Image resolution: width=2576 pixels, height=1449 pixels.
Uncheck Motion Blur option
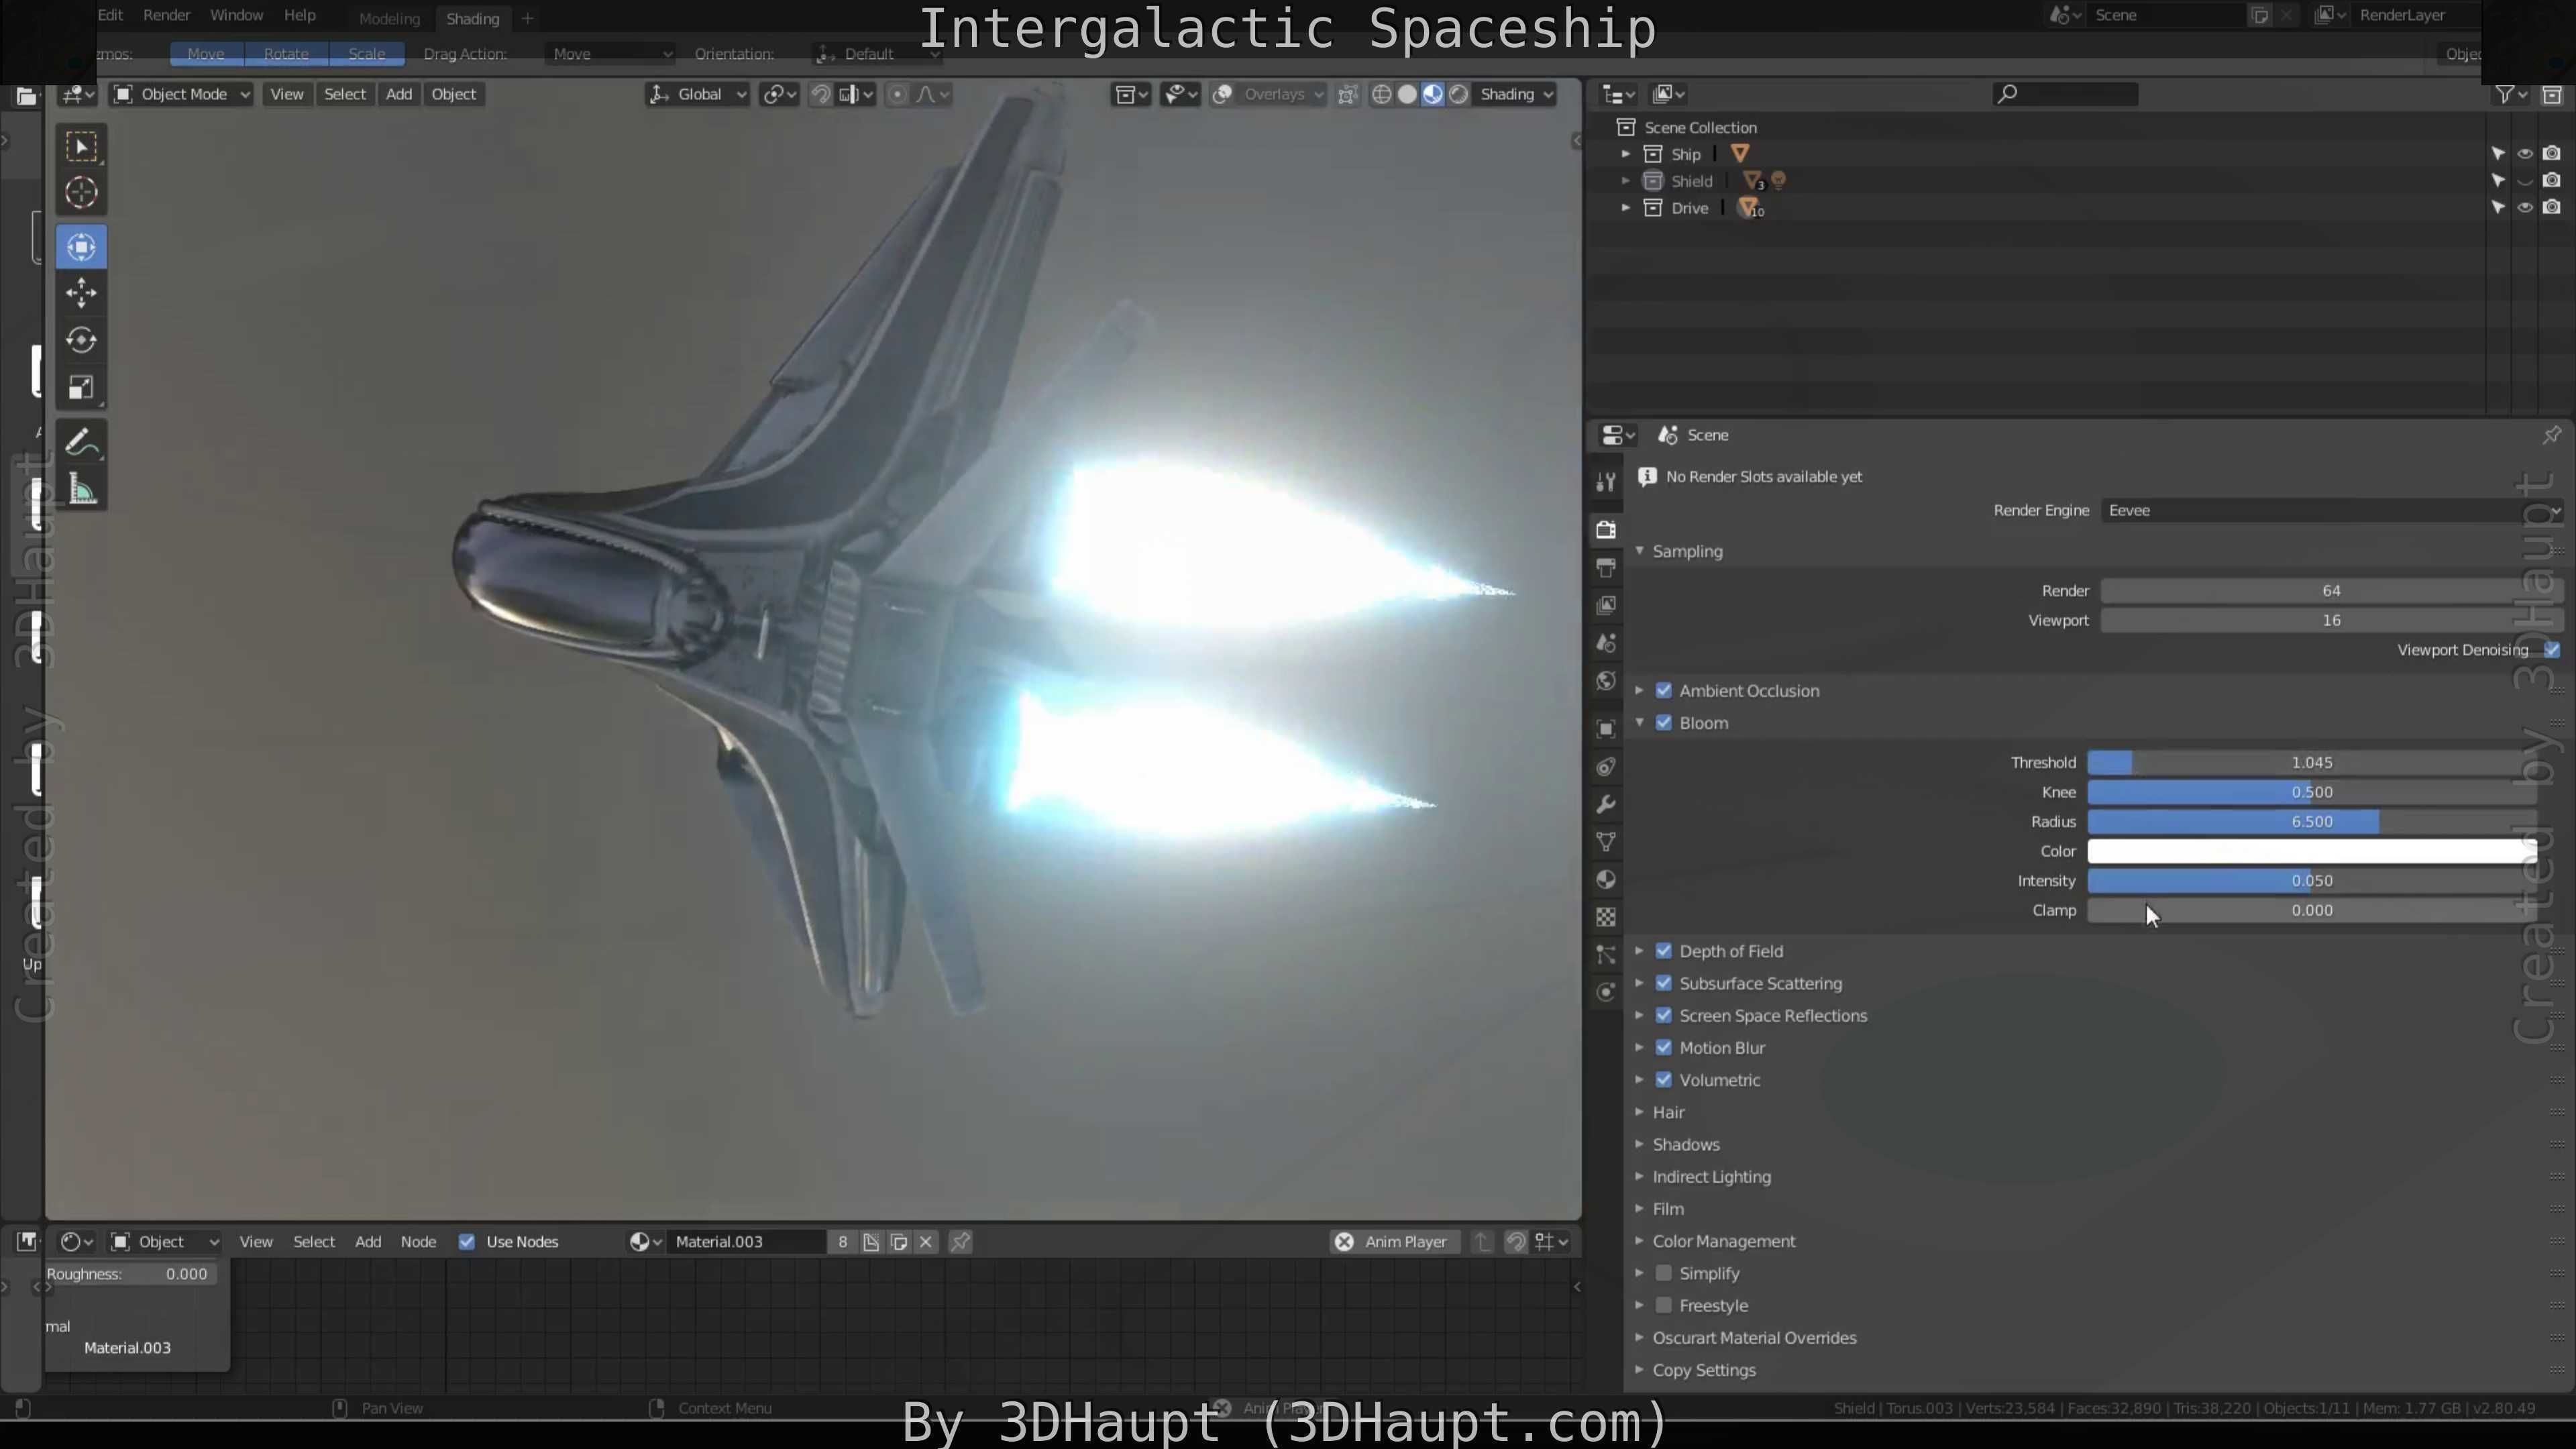(x=1664, y=1048)
